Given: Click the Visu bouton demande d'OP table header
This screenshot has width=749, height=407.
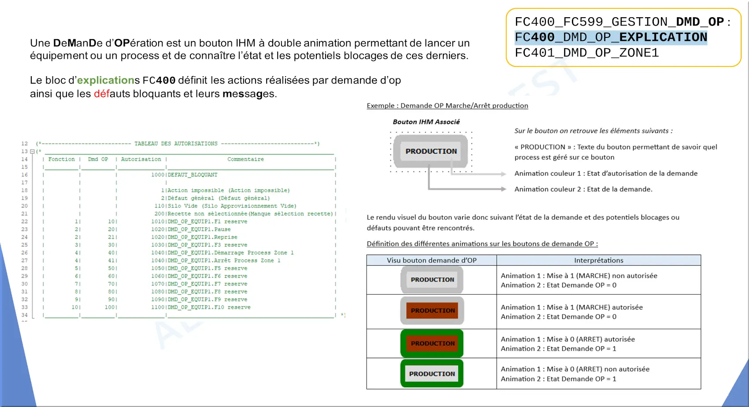Looking at the screenshot, I should tap(431, 260).
